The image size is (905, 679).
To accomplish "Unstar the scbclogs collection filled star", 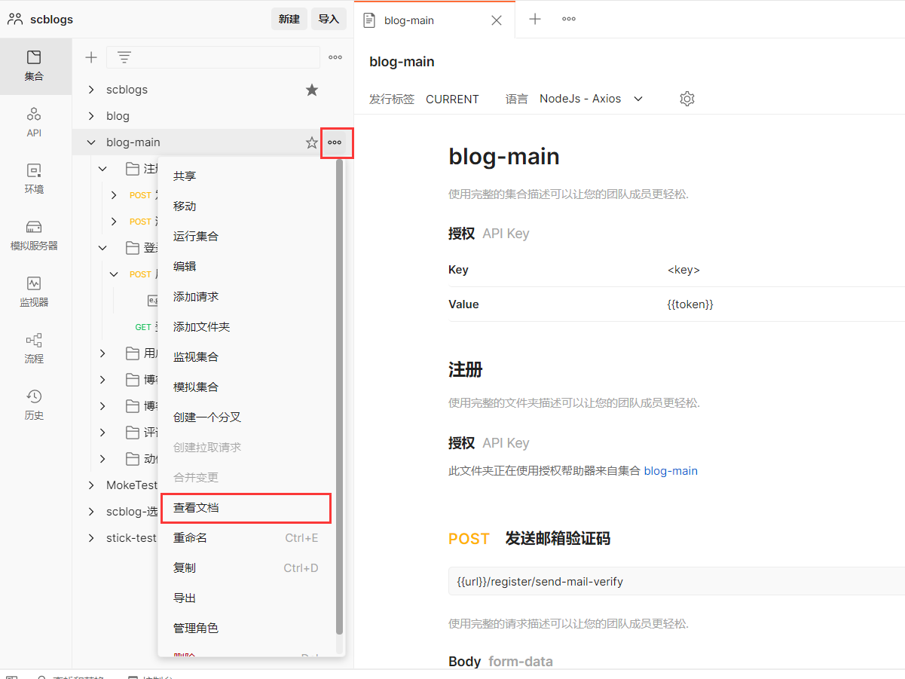I will 312,90.
